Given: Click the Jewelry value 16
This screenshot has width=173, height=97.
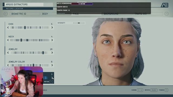Looking at the screenshot, I should click(51, 49).
